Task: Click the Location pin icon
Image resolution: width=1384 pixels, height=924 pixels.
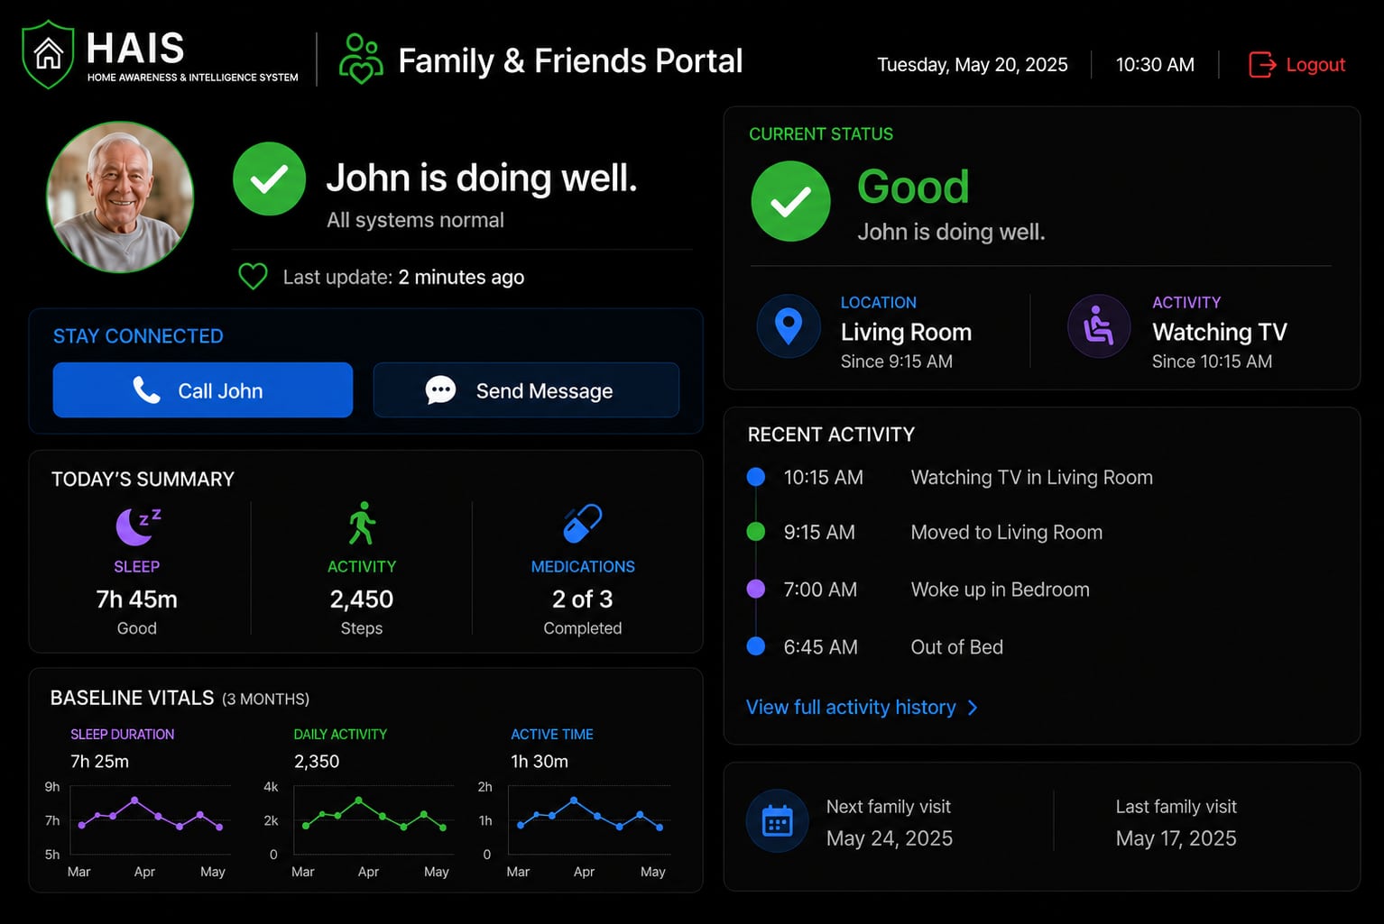Action: [x=789, y=326]
